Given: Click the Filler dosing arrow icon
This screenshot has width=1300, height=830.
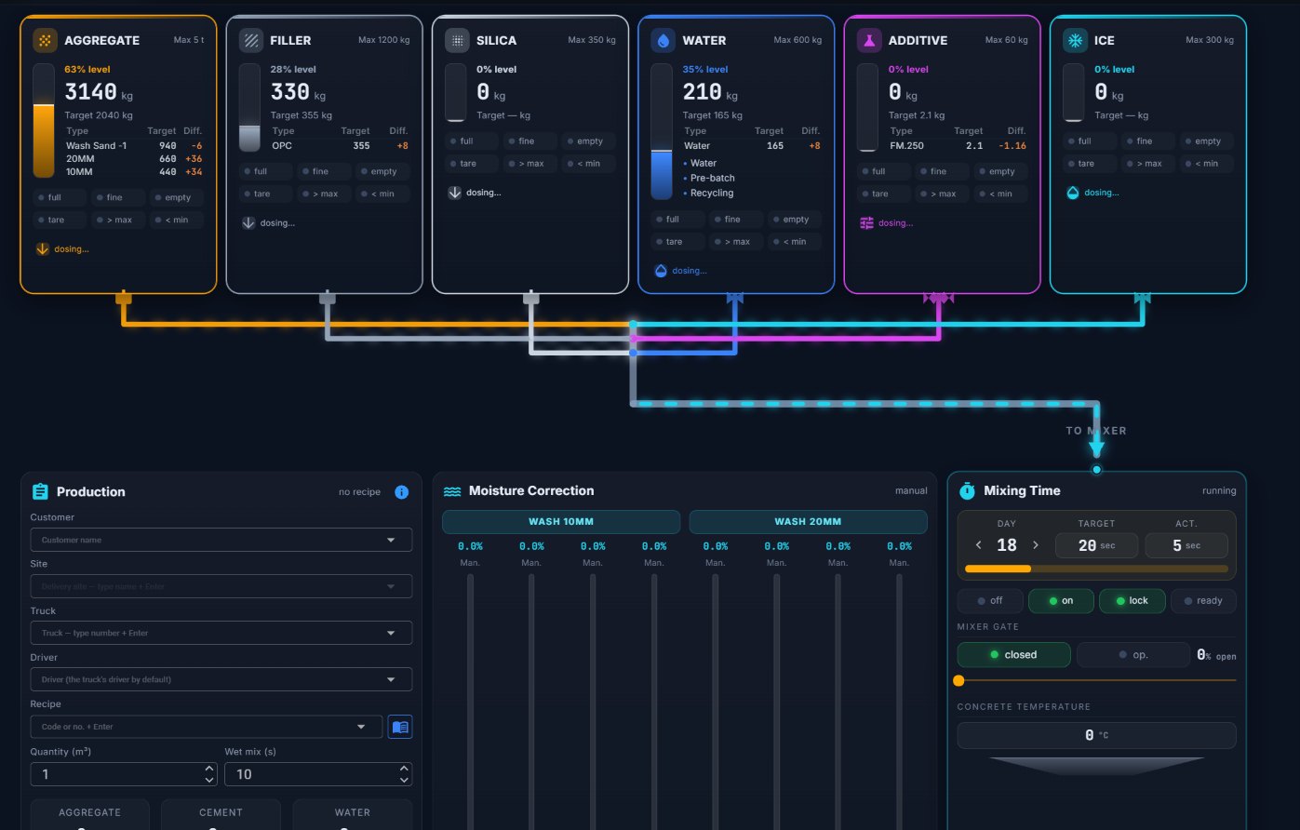Looking at the screenshot, I should [x=248, y=222].
